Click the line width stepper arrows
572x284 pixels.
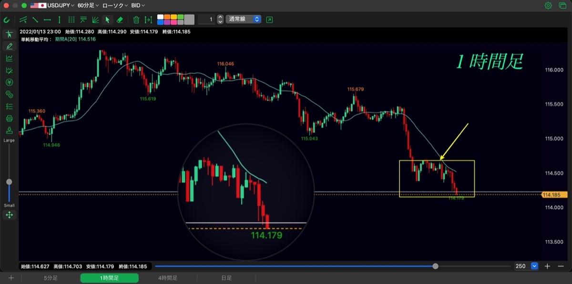click(220, 20)
